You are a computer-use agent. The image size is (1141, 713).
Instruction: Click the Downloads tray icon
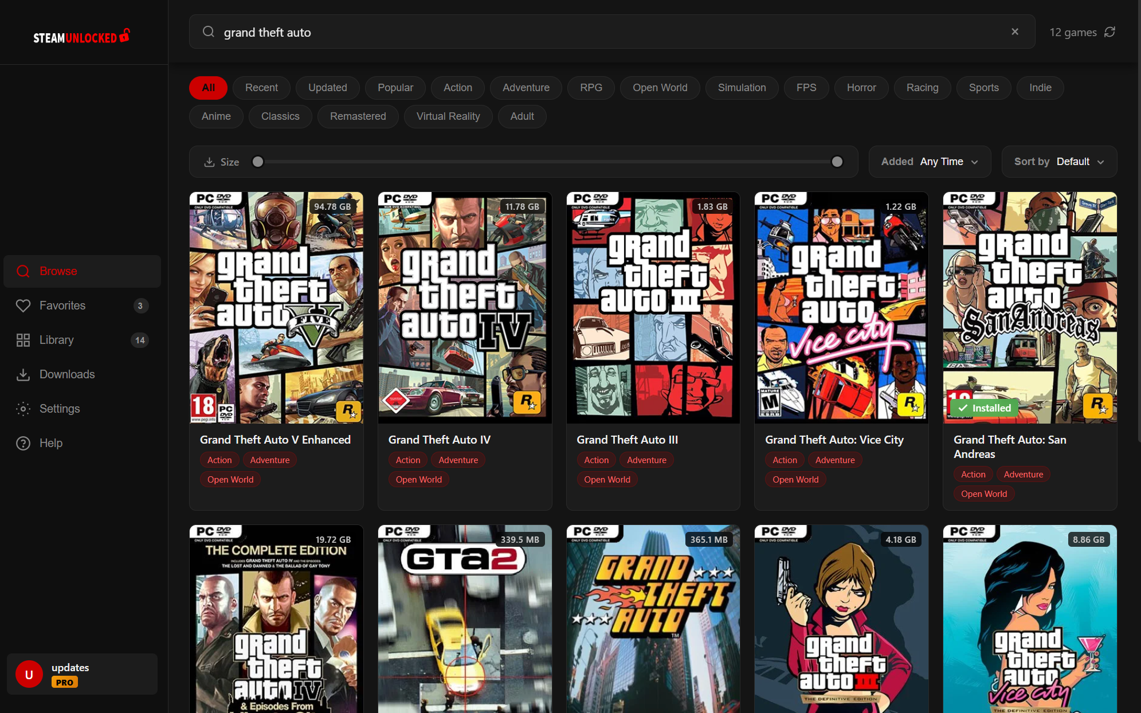coord(23,374)
